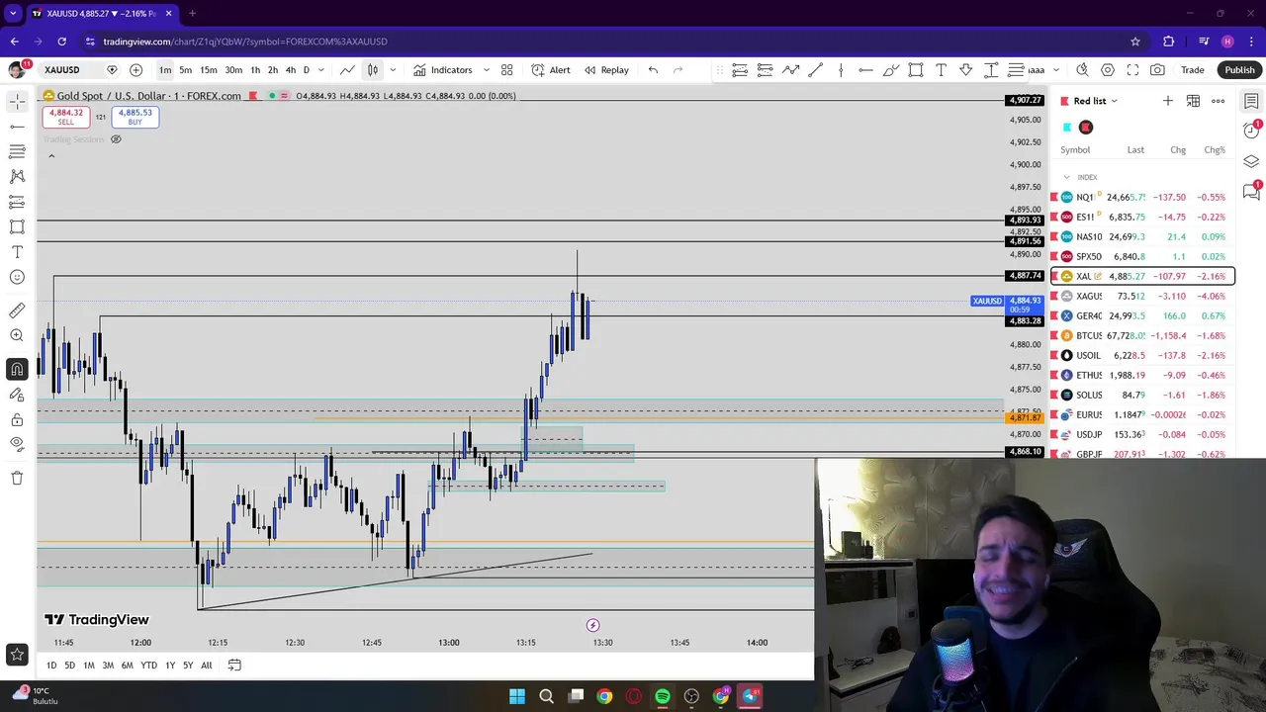Select the XABCD pattern tool
The width and height of the screenshot is (1266, 712).
coord(17,176)
